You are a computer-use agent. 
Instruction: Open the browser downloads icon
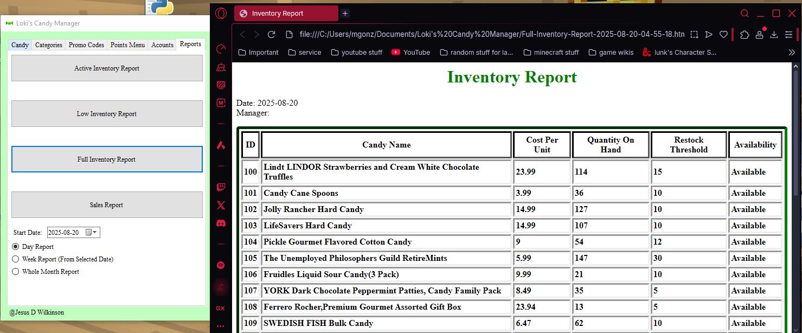[774, 34]
